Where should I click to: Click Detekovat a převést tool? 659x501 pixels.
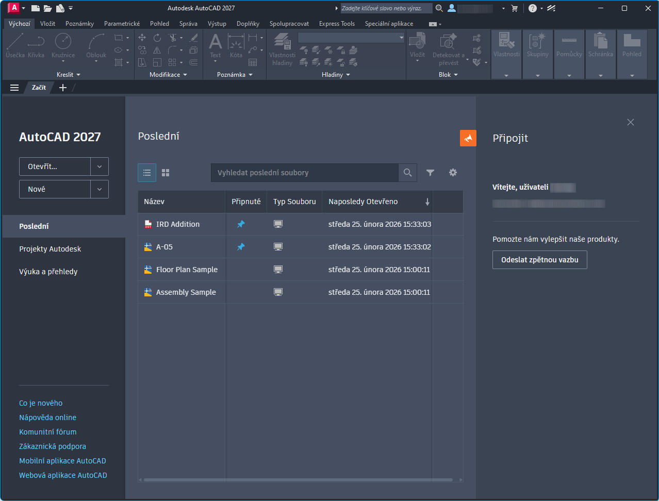(449, 49)
